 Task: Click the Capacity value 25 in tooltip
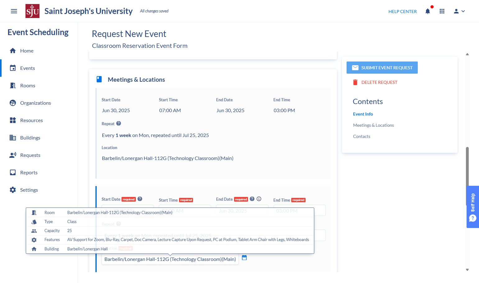click(70, 231)
